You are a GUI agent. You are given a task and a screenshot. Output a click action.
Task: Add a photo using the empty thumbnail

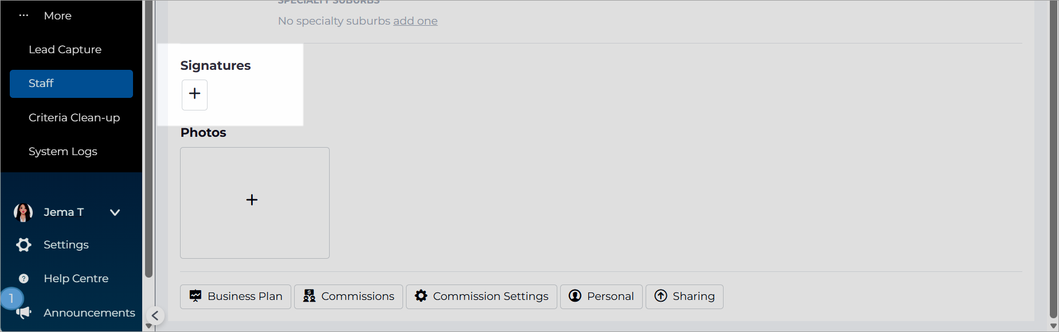tap(255, 203)
